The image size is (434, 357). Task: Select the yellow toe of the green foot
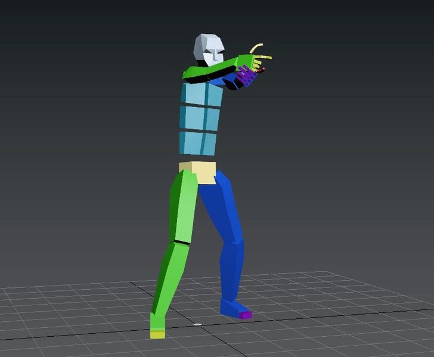coord(157,334)
